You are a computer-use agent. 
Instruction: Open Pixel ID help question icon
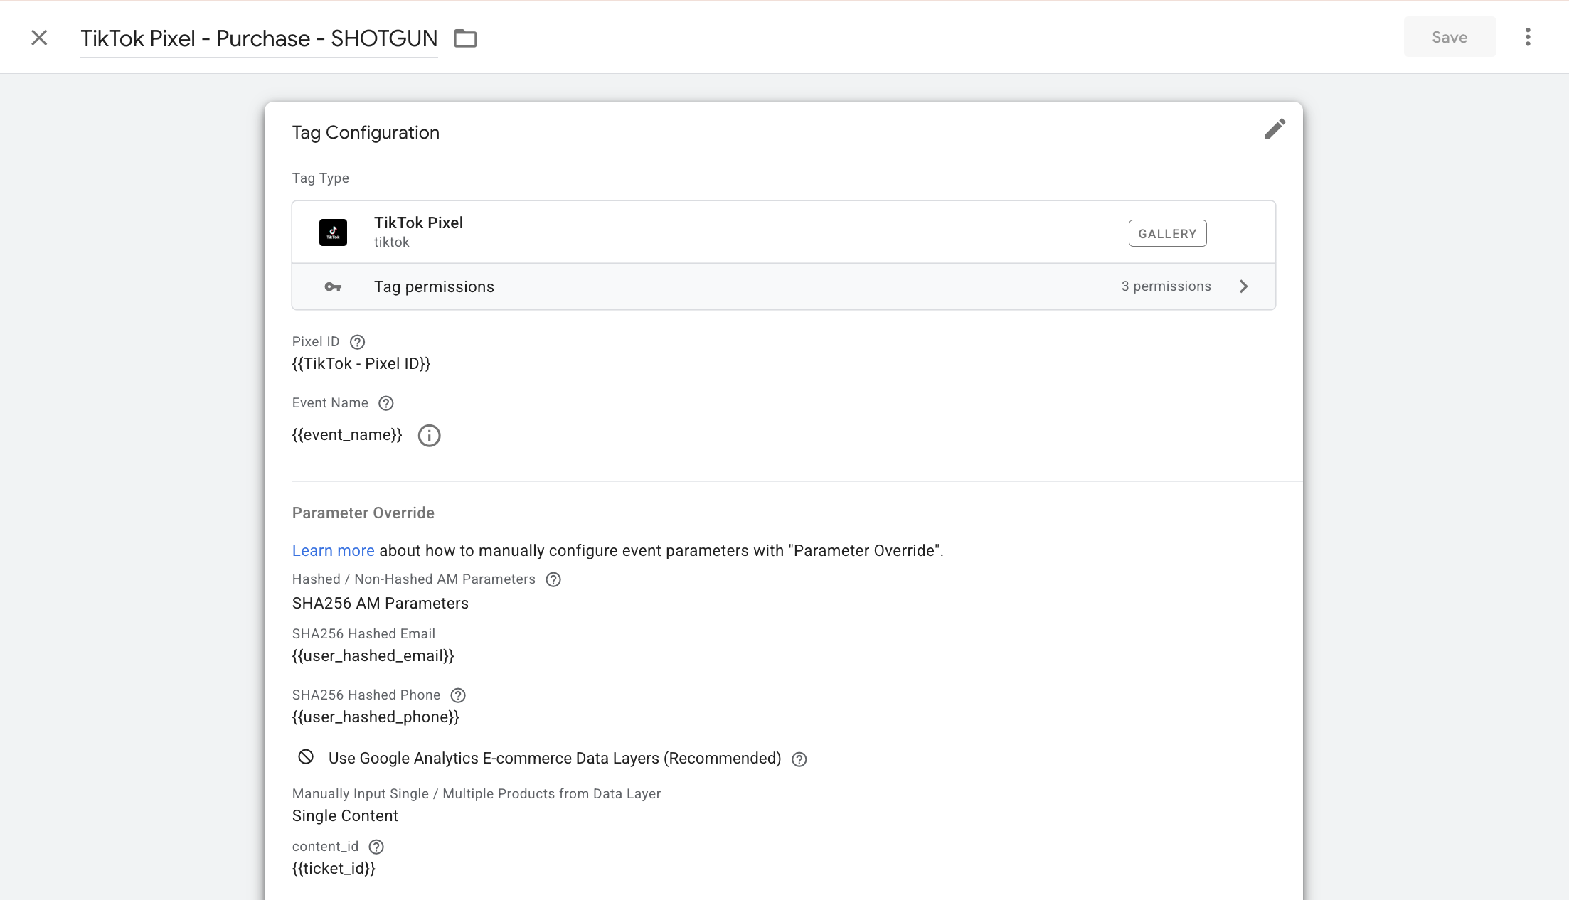click(358, 342)
